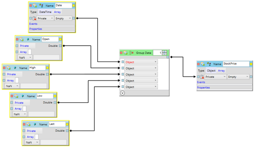Open the Private dropdown in Date block

[x=45, y=19]
